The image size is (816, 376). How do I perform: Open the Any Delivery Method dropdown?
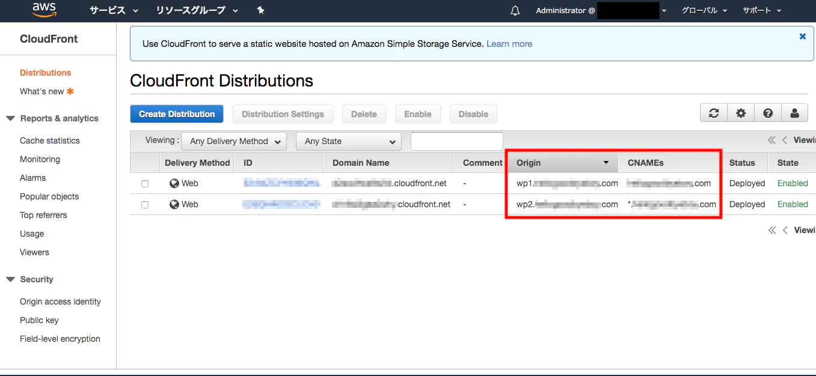[x=234, y=141]
